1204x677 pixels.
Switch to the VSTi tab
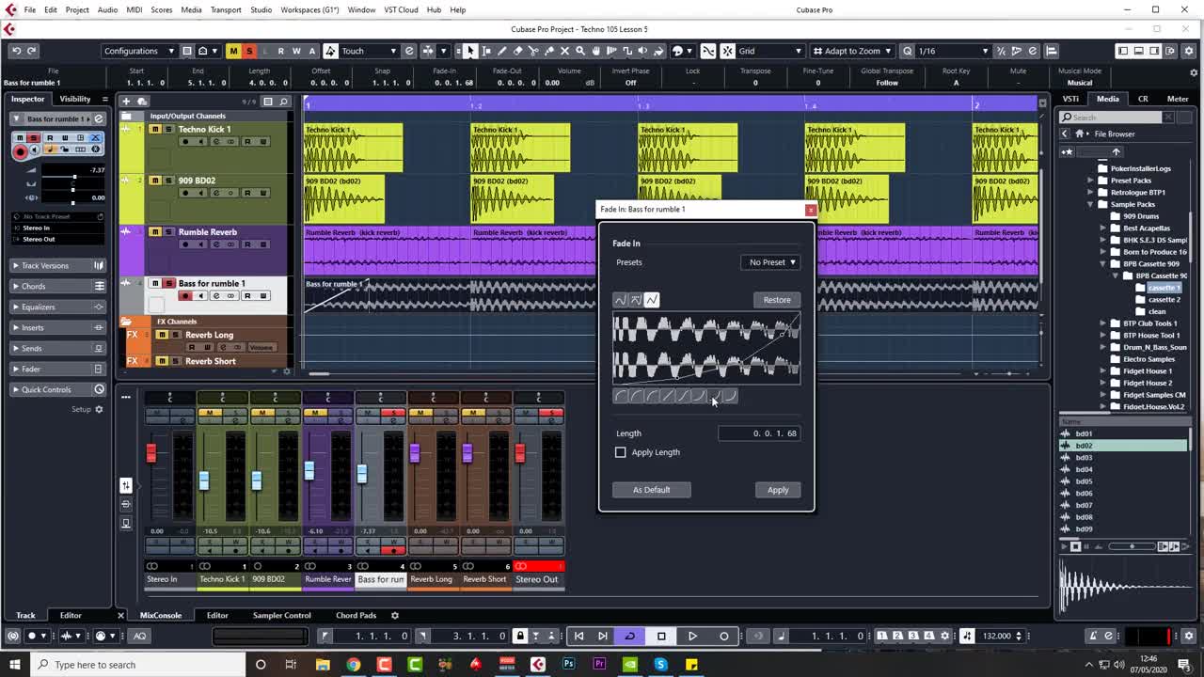pos(1070,99)
